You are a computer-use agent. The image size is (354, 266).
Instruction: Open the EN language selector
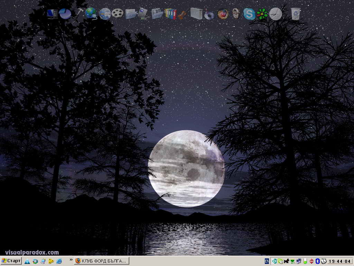[x=267, y=261]
